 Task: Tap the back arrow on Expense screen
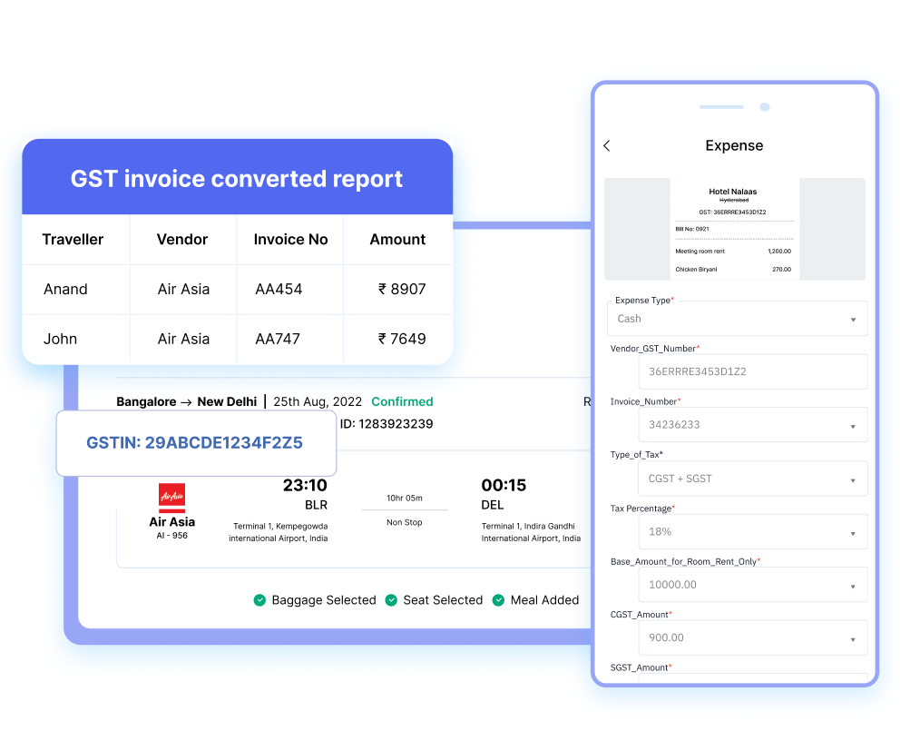(x=607, y=146)
